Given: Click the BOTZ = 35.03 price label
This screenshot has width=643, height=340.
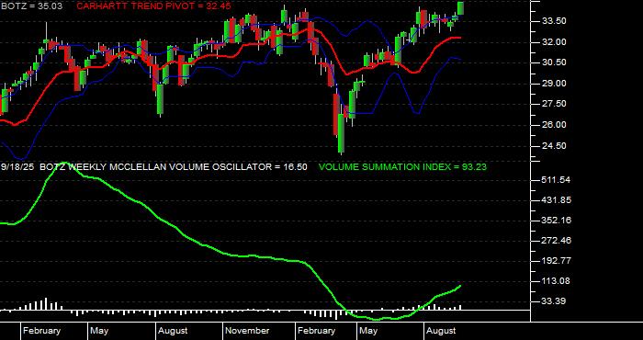Looking at the screenshot, I should point(31,6).
